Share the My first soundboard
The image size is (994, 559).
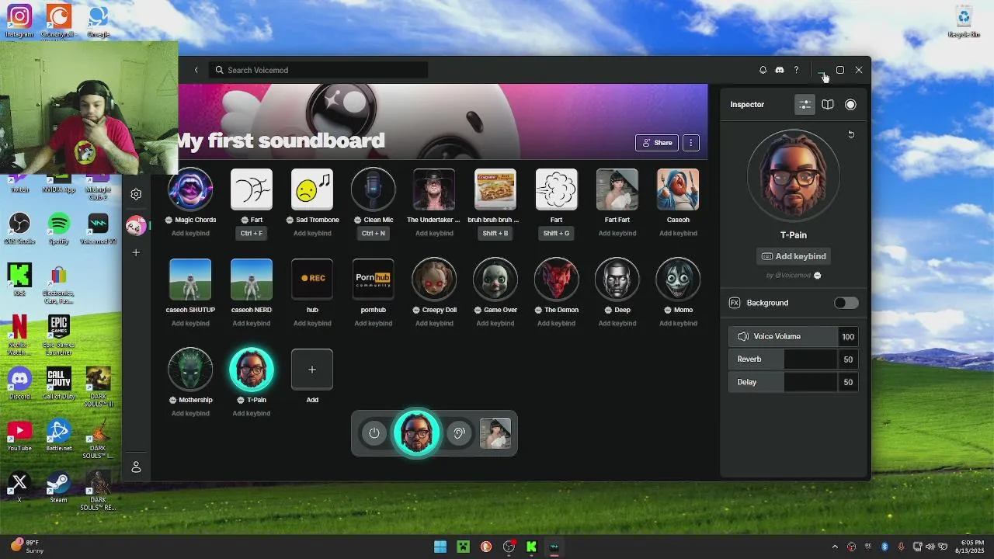(657, 143)
